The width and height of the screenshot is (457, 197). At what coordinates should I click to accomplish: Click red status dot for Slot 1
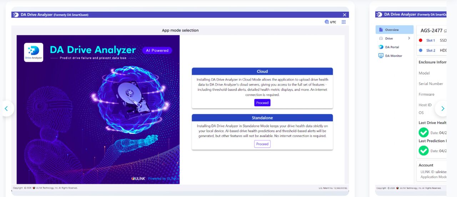pyautogui.click(x=421, y=41)
